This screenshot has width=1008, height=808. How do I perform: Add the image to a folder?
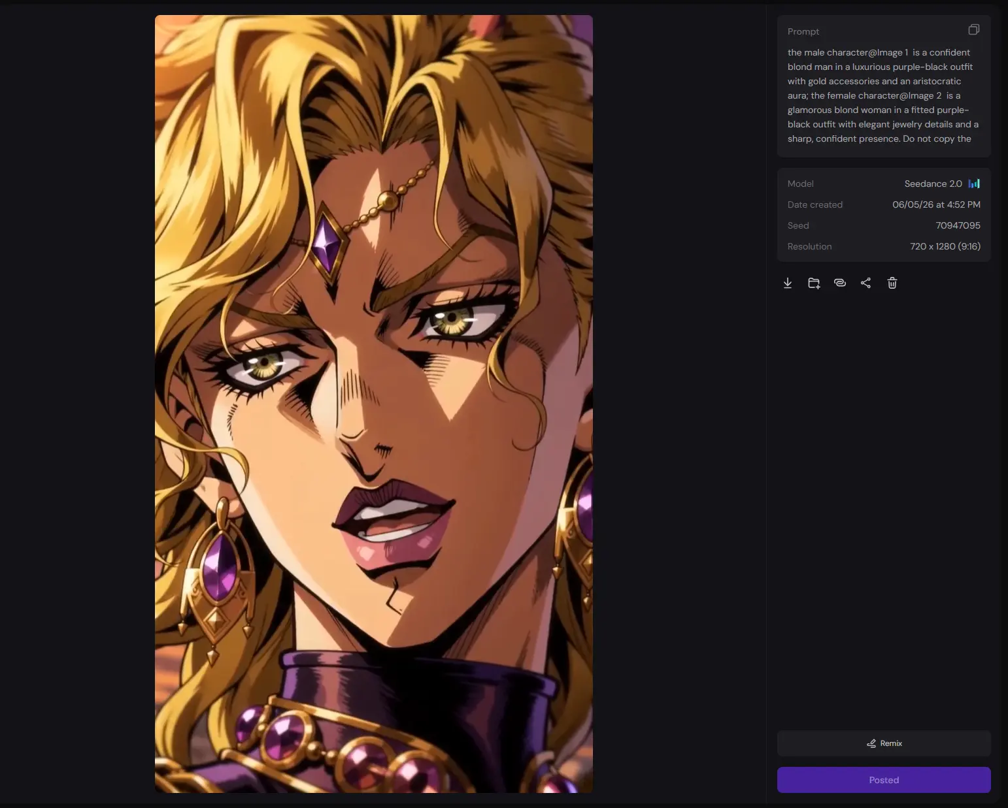click(x=814, y=283)
